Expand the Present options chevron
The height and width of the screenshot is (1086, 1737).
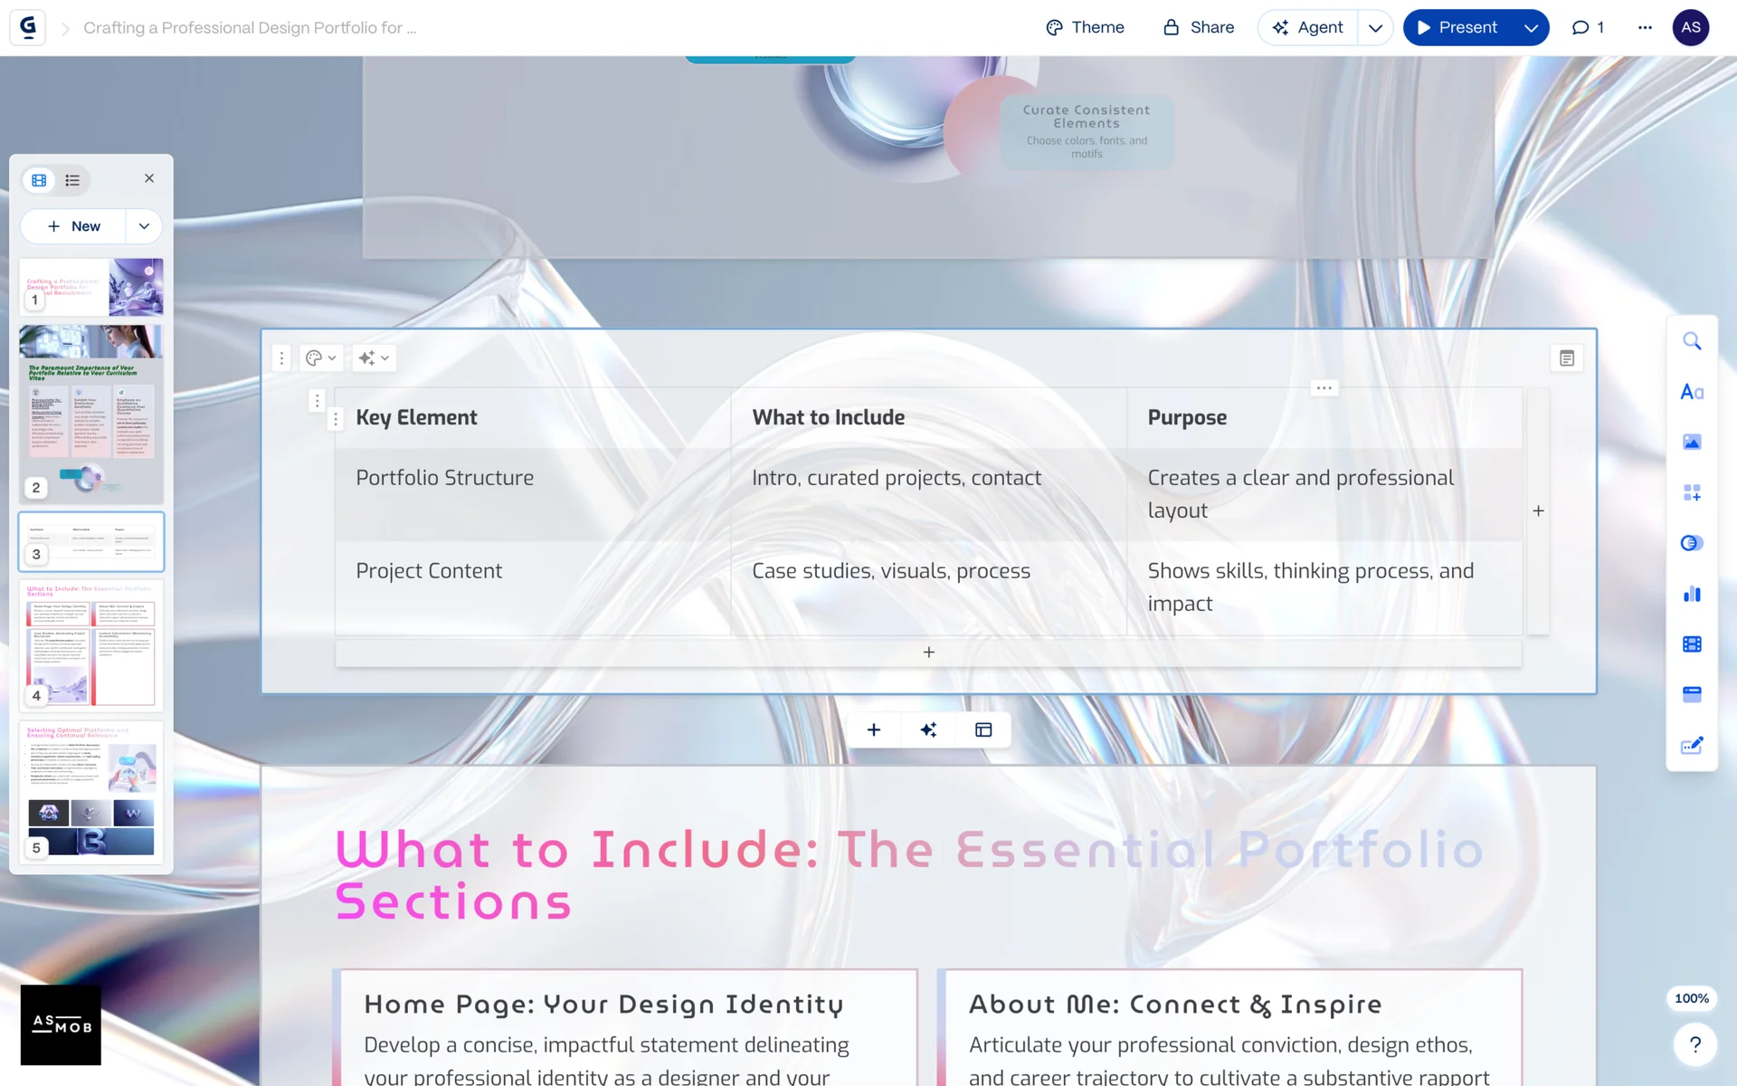click(x=1531, y=27)
